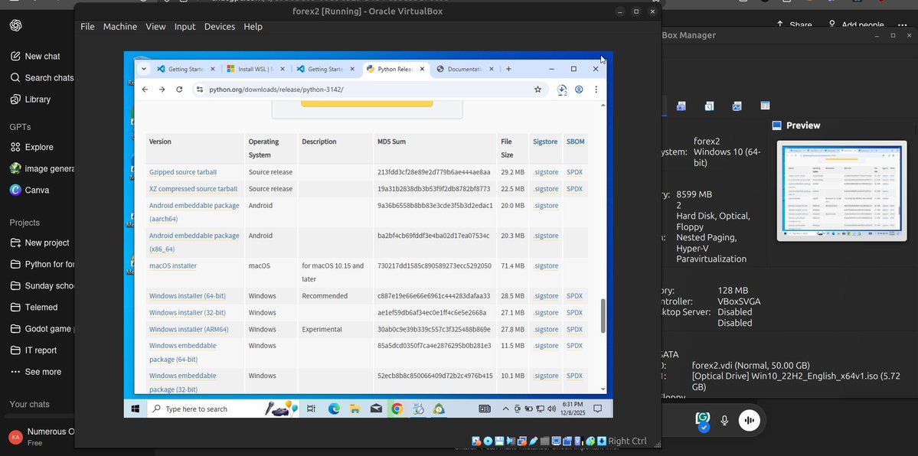Open the Input menu in VirtualBox
Viewport: 918px width, 456px height.
tap(185, 26)
